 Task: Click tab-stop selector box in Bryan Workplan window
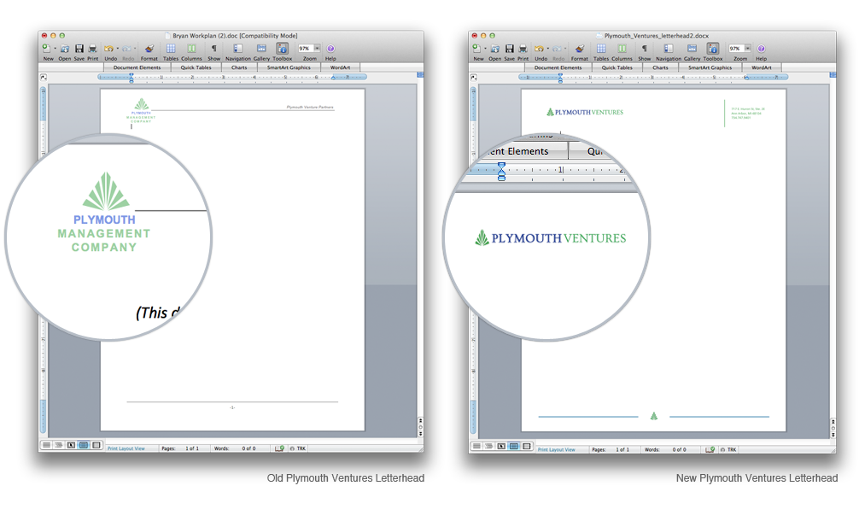[x=44, y=77]
